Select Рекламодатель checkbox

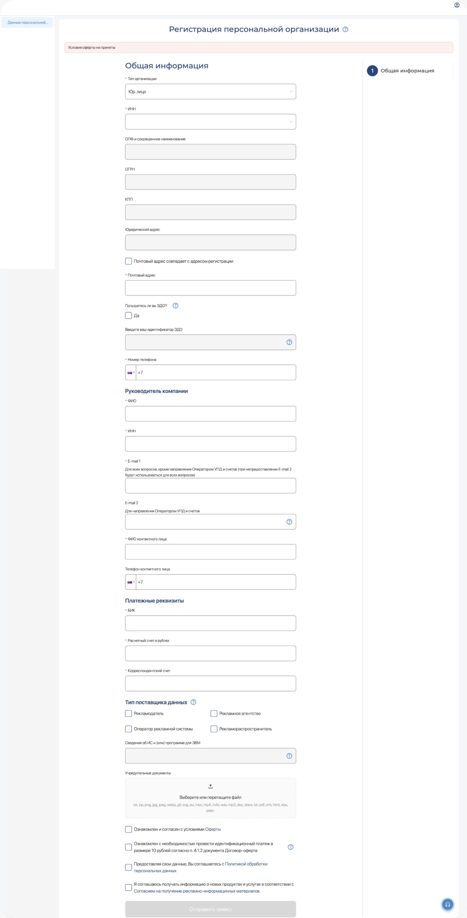(128, 714)
